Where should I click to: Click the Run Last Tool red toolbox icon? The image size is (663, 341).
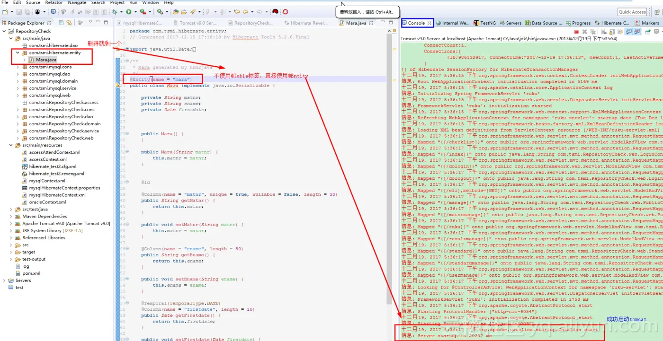click(143, 11)
